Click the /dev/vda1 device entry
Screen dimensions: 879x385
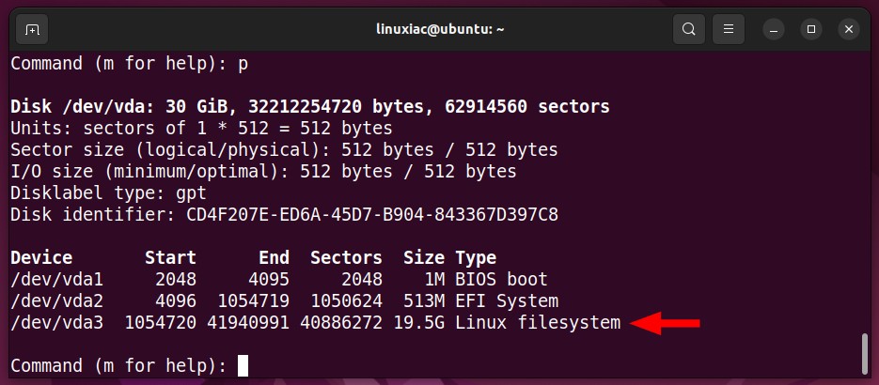(x=56, y=279)
